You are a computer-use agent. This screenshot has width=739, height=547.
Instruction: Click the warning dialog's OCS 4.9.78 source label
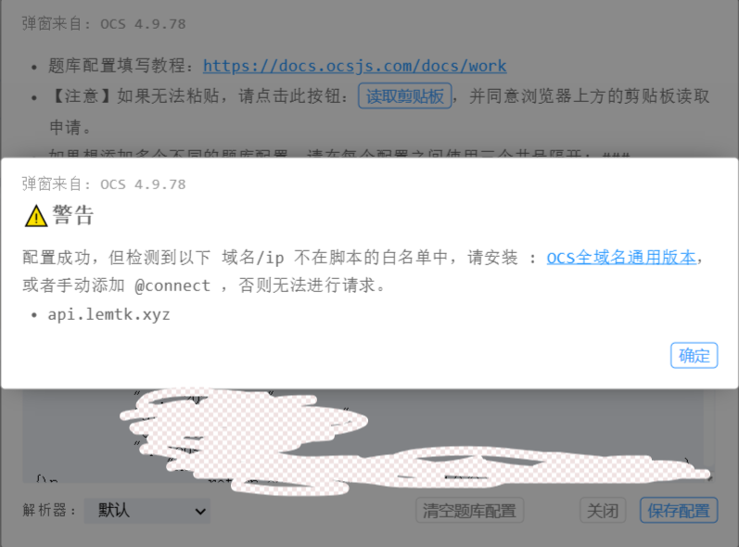[x=104, y=184]
